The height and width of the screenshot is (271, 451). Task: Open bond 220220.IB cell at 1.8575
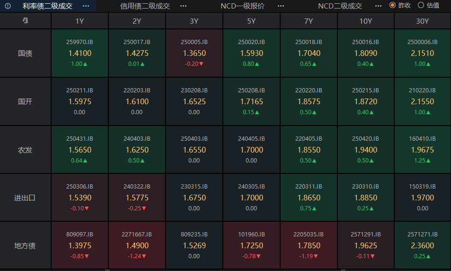309,102
